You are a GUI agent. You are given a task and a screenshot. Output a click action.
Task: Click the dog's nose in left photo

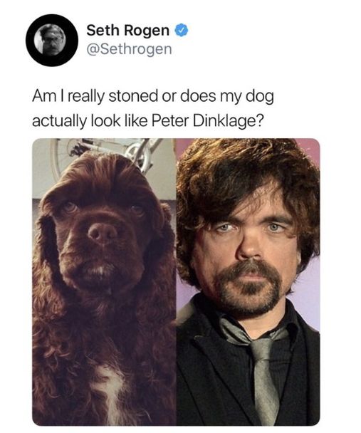(x=103, y=234)
